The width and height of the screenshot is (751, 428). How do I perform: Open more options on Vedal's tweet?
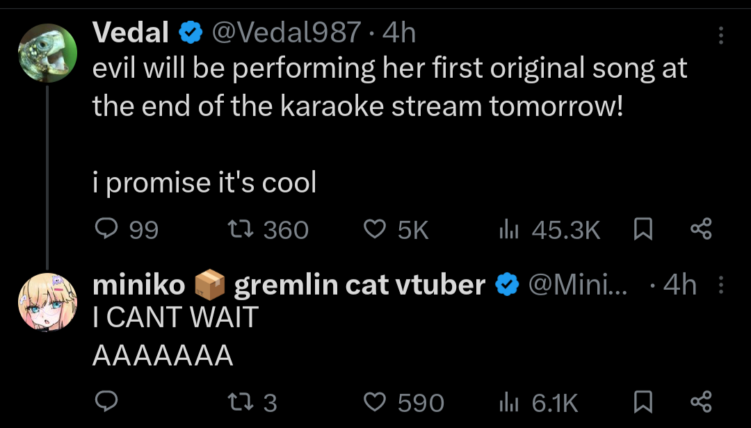pyautogui.click(x=721, y=35)
